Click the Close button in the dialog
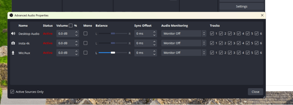Image resolution: width=293 pixels, height=105 pixels. [x=255, y=92]
